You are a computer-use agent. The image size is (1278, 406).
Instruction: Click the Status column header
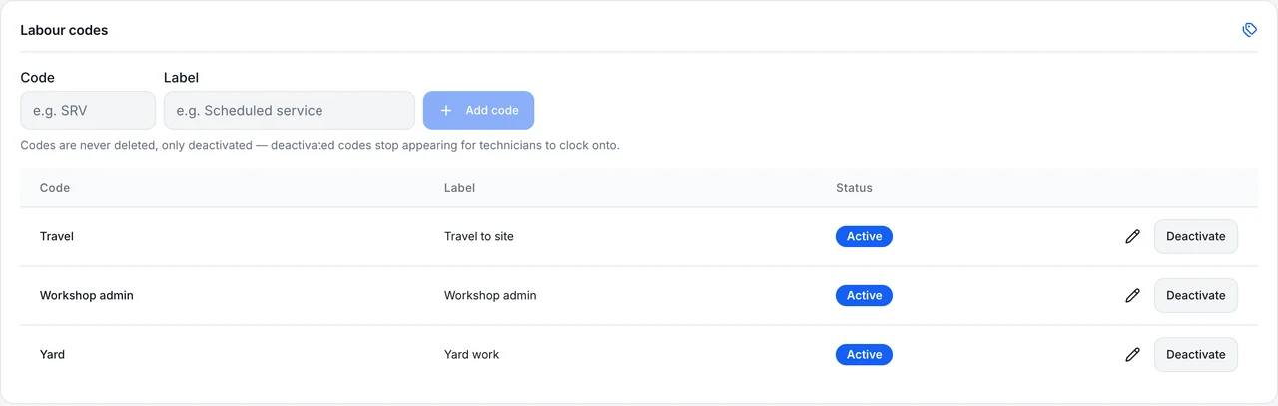[x=854, y=188]
